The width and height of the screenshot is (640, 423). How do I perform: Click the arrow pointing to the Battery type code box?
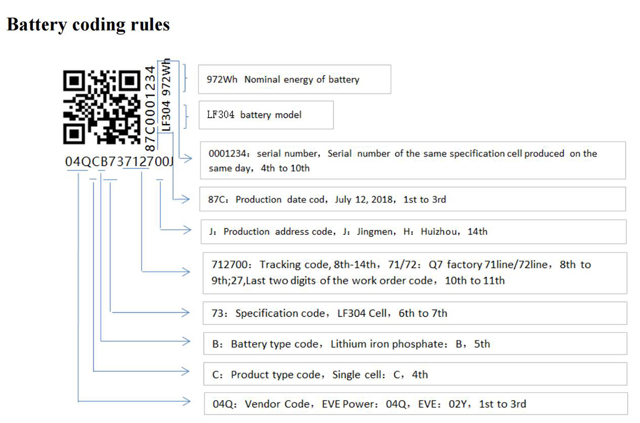[x=185, y=340]
